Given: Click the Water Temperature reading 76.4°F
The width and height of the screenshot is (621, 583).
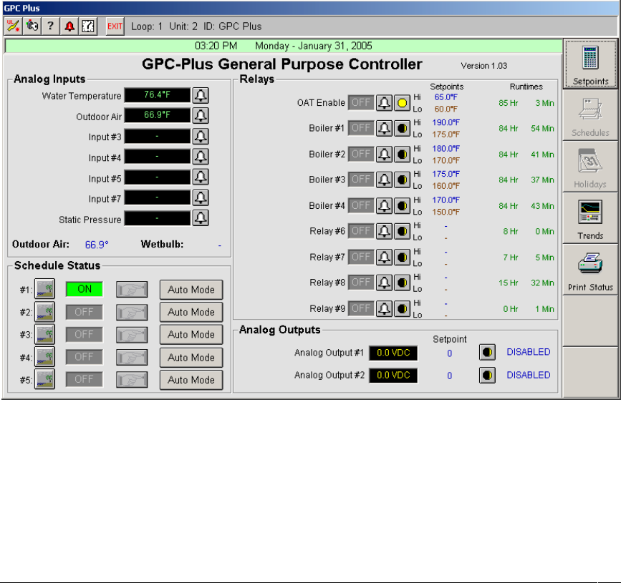Looking at the screenshot, I should pos(158,95).
